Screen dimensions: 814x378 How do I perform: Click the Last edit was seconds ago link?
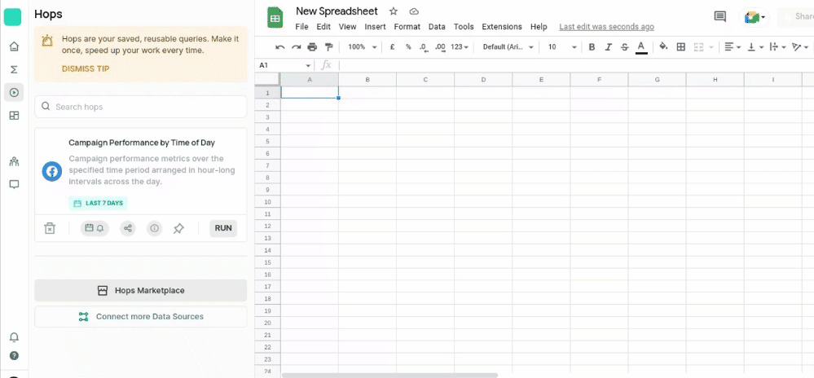(606, 27)
